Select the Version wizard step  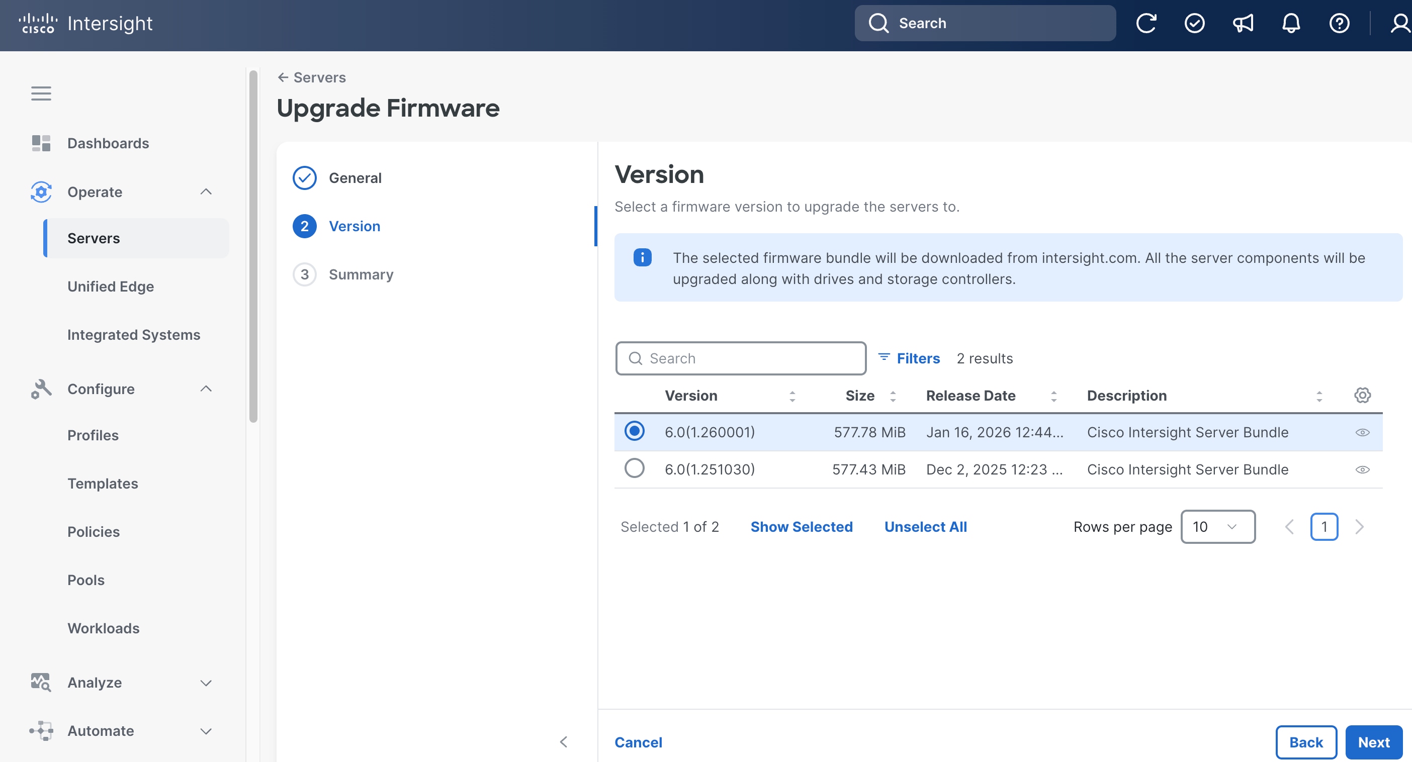(336, 226)
